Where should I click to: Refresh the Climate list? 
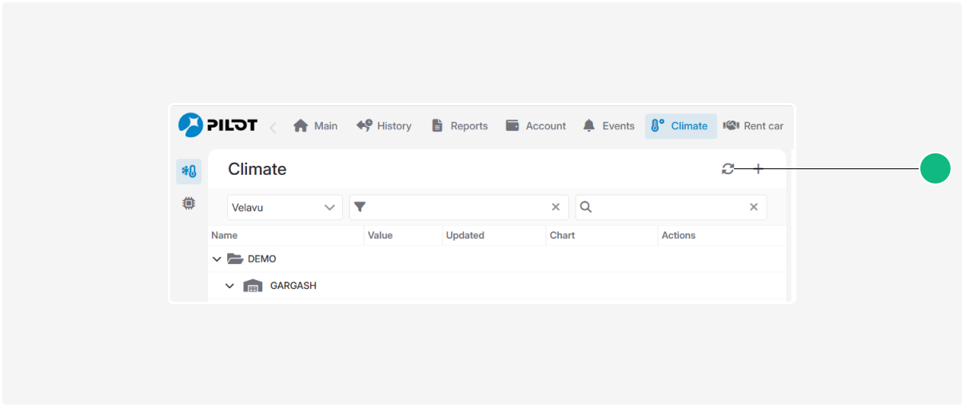click(x=728, y=168)
